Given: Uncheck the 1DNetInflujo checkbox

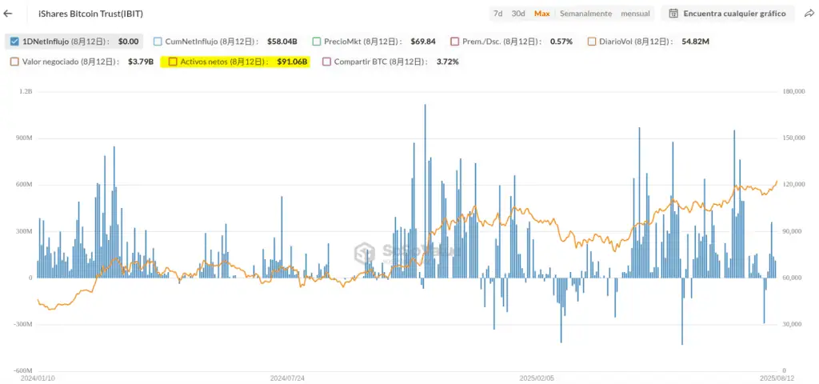Looking at the screenshot, I should 14,42.
